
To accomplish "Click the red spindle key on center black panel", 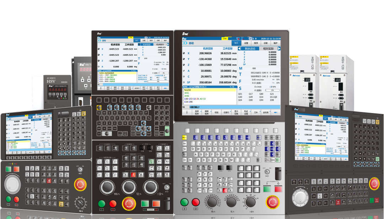I will (x=133, y=175).
